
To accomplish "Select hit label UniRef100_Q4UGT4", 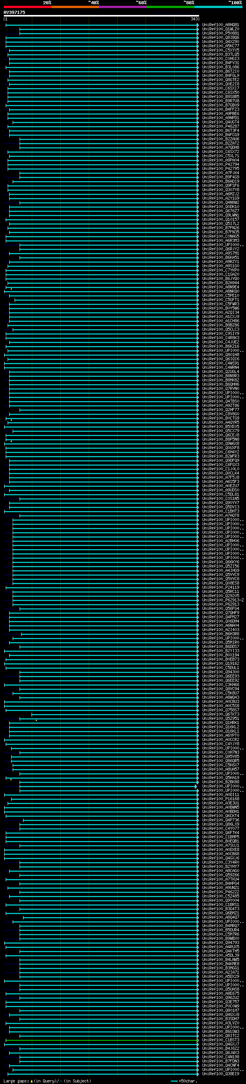I will [x=220, y=122].
